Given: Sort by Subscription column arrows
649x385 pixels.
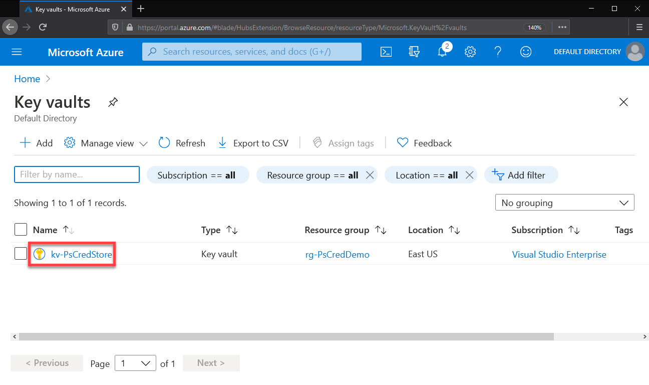Looking at the screenshot, I should coord(574,230).
